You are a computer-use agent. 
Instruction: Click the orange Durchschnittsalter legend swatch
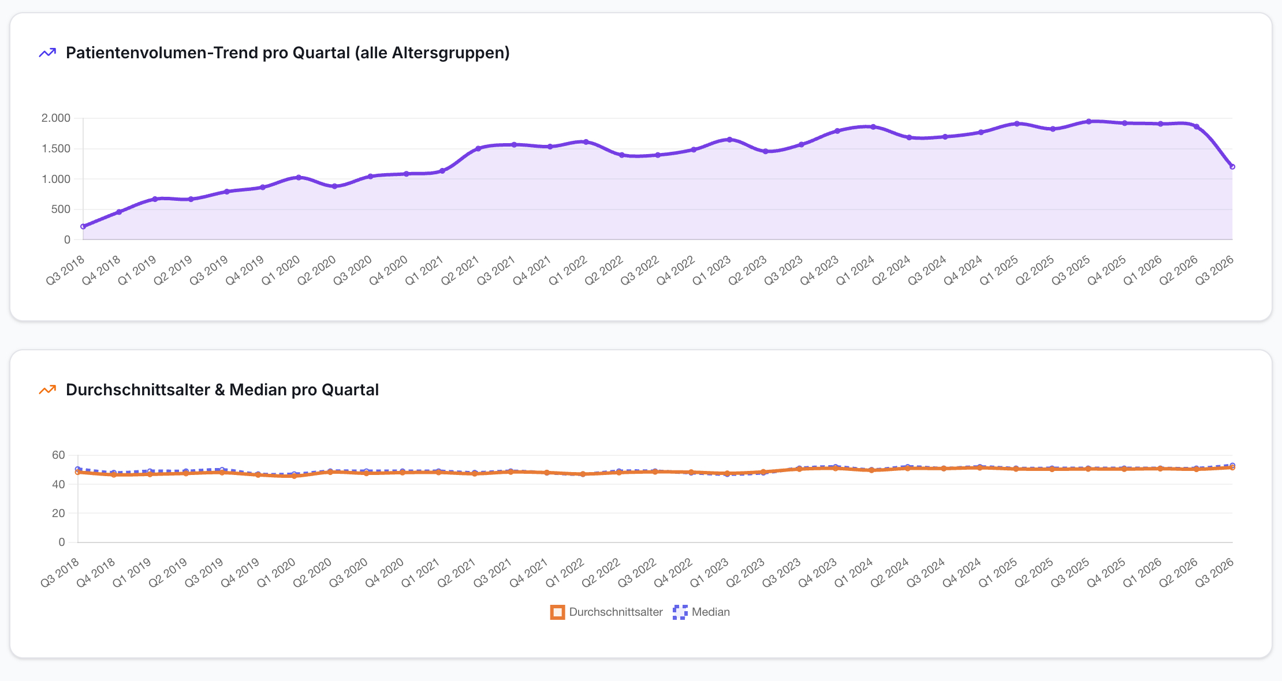[557, 612]
